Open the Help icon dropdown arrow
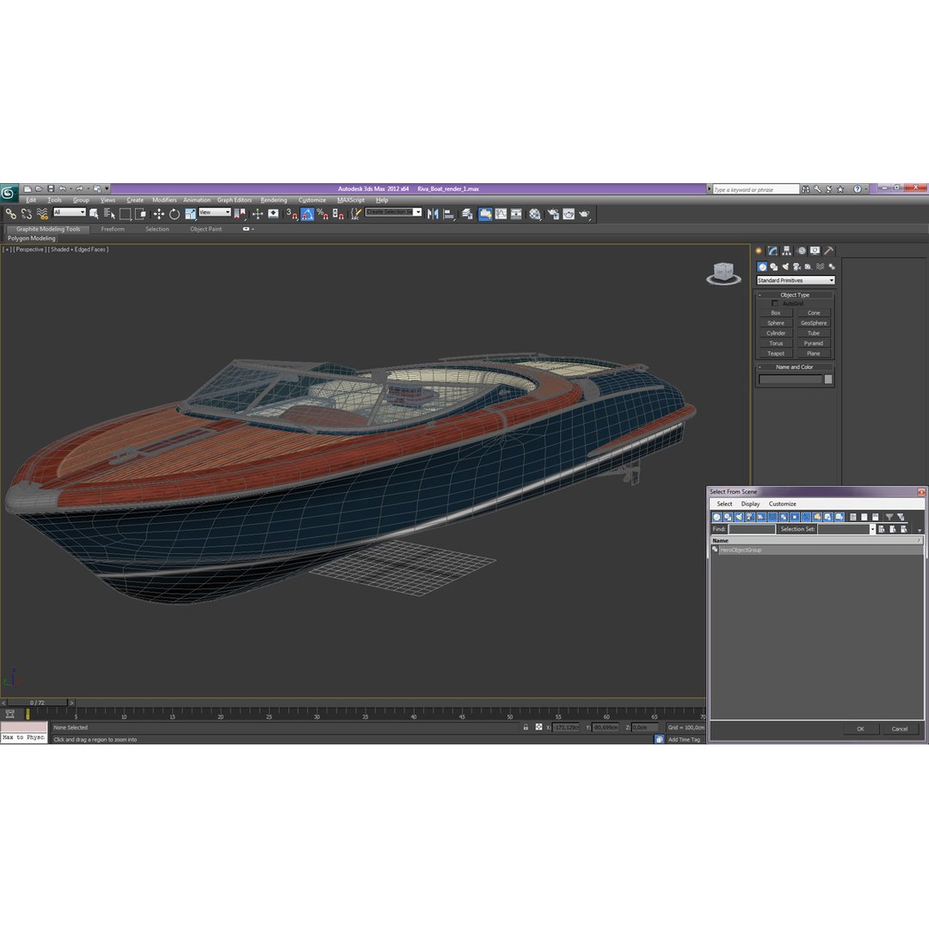The image size is (929, 929). pyautogui.click(x=865, y=189)
